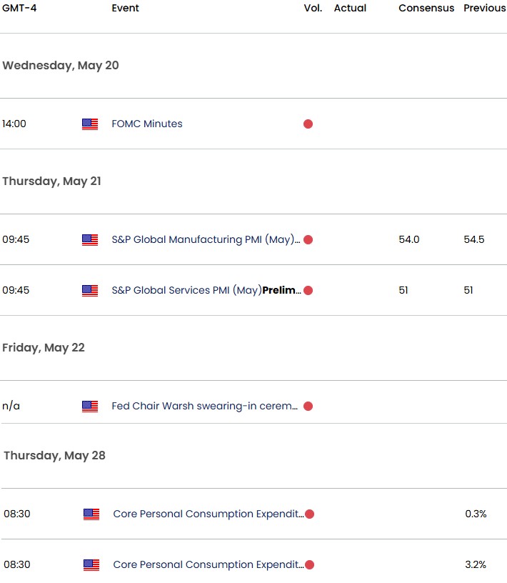The image size is (507, 583).
Task: Click the Event column header
Action: pos(125,8)
